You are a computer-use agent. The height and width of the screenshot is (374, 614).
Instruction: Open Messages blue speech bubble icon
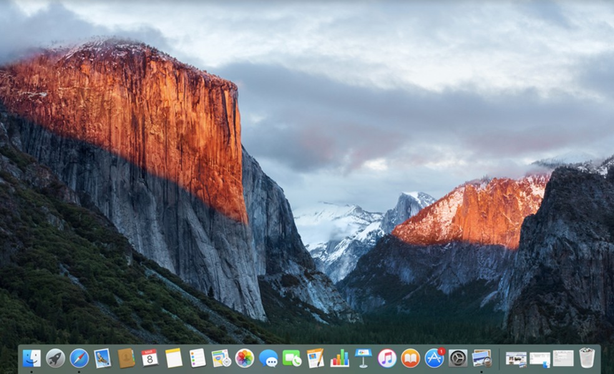(268, 358)
